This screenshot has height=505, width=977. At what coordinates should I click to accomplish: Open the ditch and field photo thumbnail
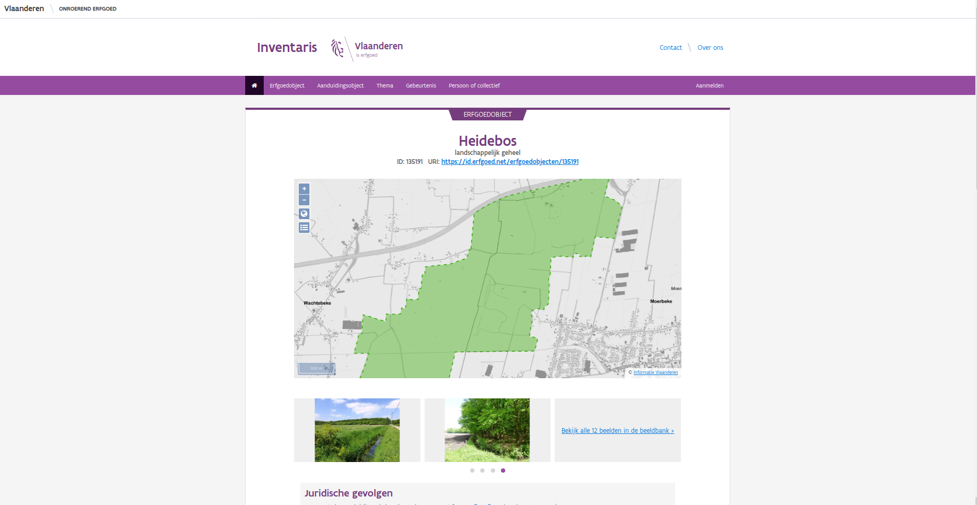click(357, 430)
